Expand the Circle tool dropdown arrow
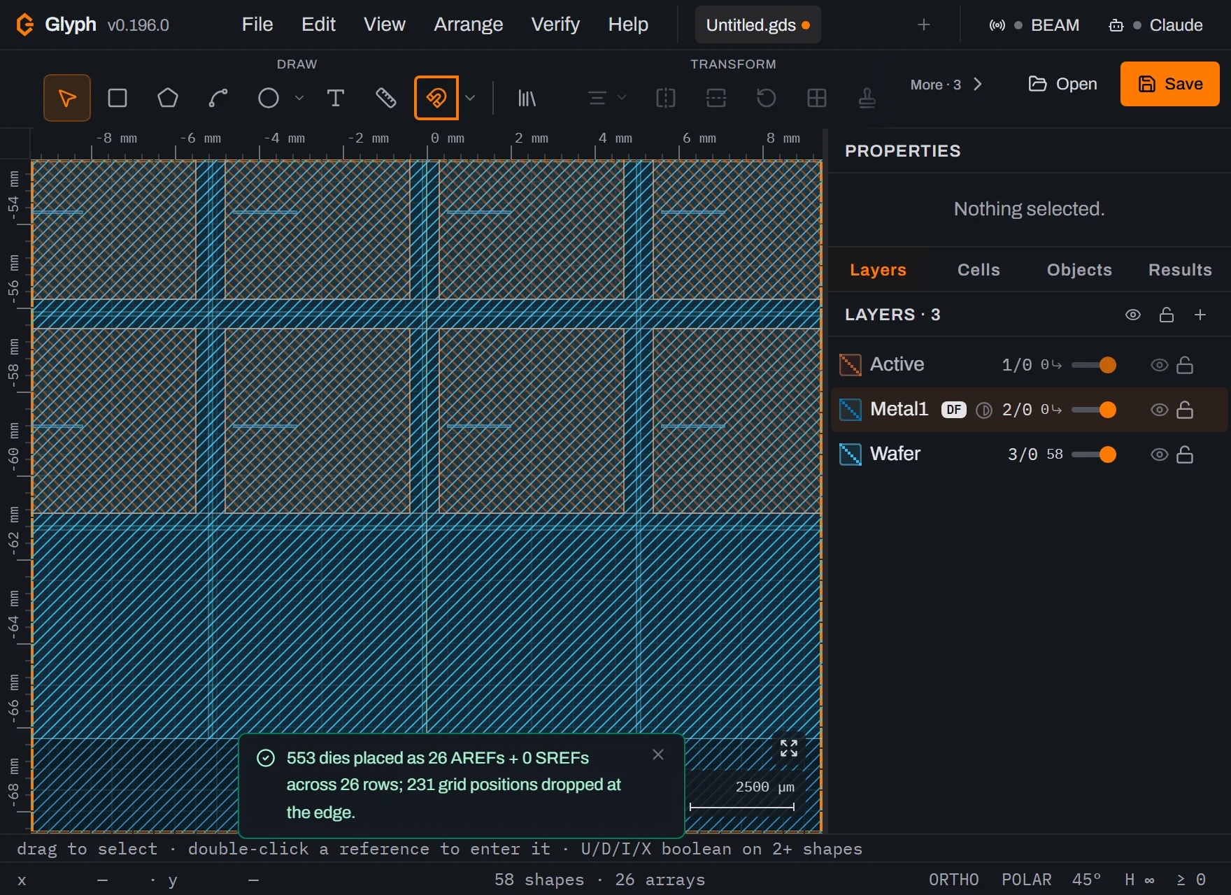The height and width of the screenshot is (895, 1231). (299, 98)
